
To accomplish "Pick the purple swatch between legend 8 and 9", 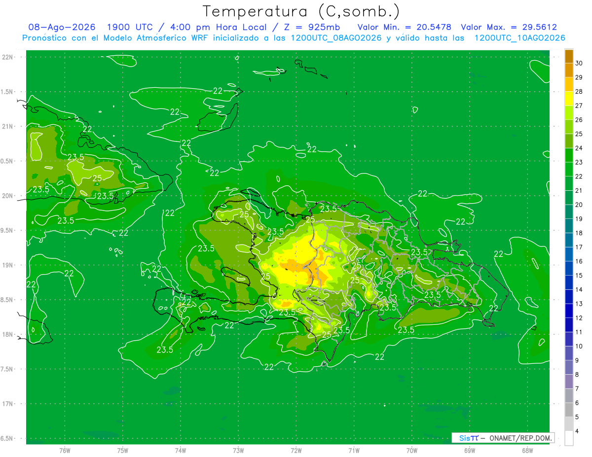I will pyautogui.click(x=569, y=367).
